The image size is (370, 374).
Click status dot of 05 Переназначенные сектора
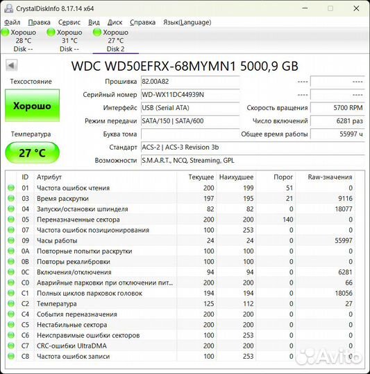(x=11, y=219)
